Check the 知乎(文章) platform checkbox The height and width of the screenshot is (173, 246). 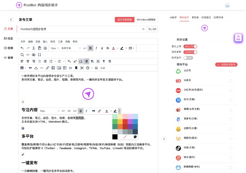click(x=231, y=100)
